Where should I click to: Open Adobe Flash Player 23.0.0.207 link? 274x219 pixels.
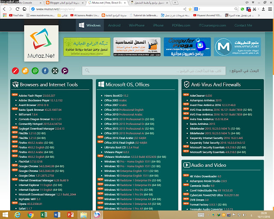click(x=37, y=95)
